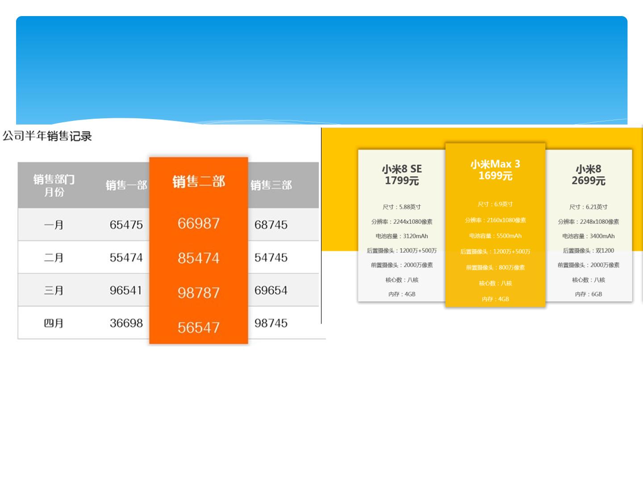The width and height of the screenshot is (643, 482).
Task: Click 核心数：八核 in 2699元 card
Action: pyautogui.click(x=589, y=280)
